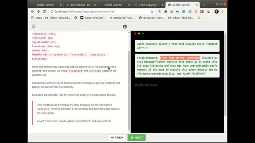This screenshot has height=143, width=255.
Task: Click the yellow dot in terminal header
Action: 139,33
